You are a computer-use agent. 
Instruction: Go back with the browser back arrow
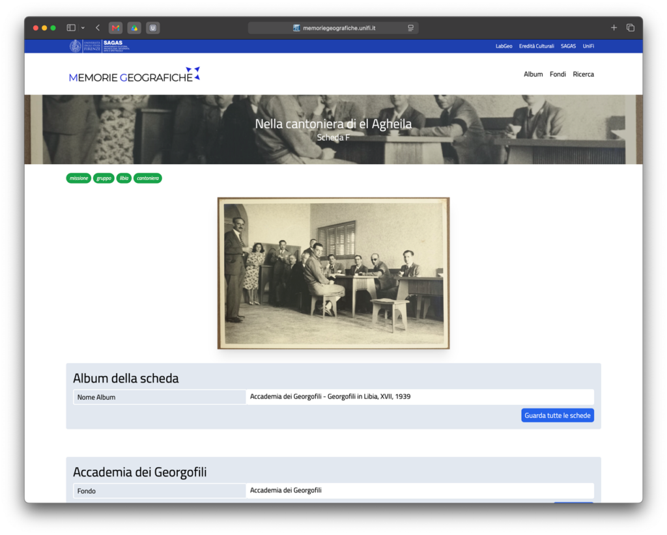[98, 27]
